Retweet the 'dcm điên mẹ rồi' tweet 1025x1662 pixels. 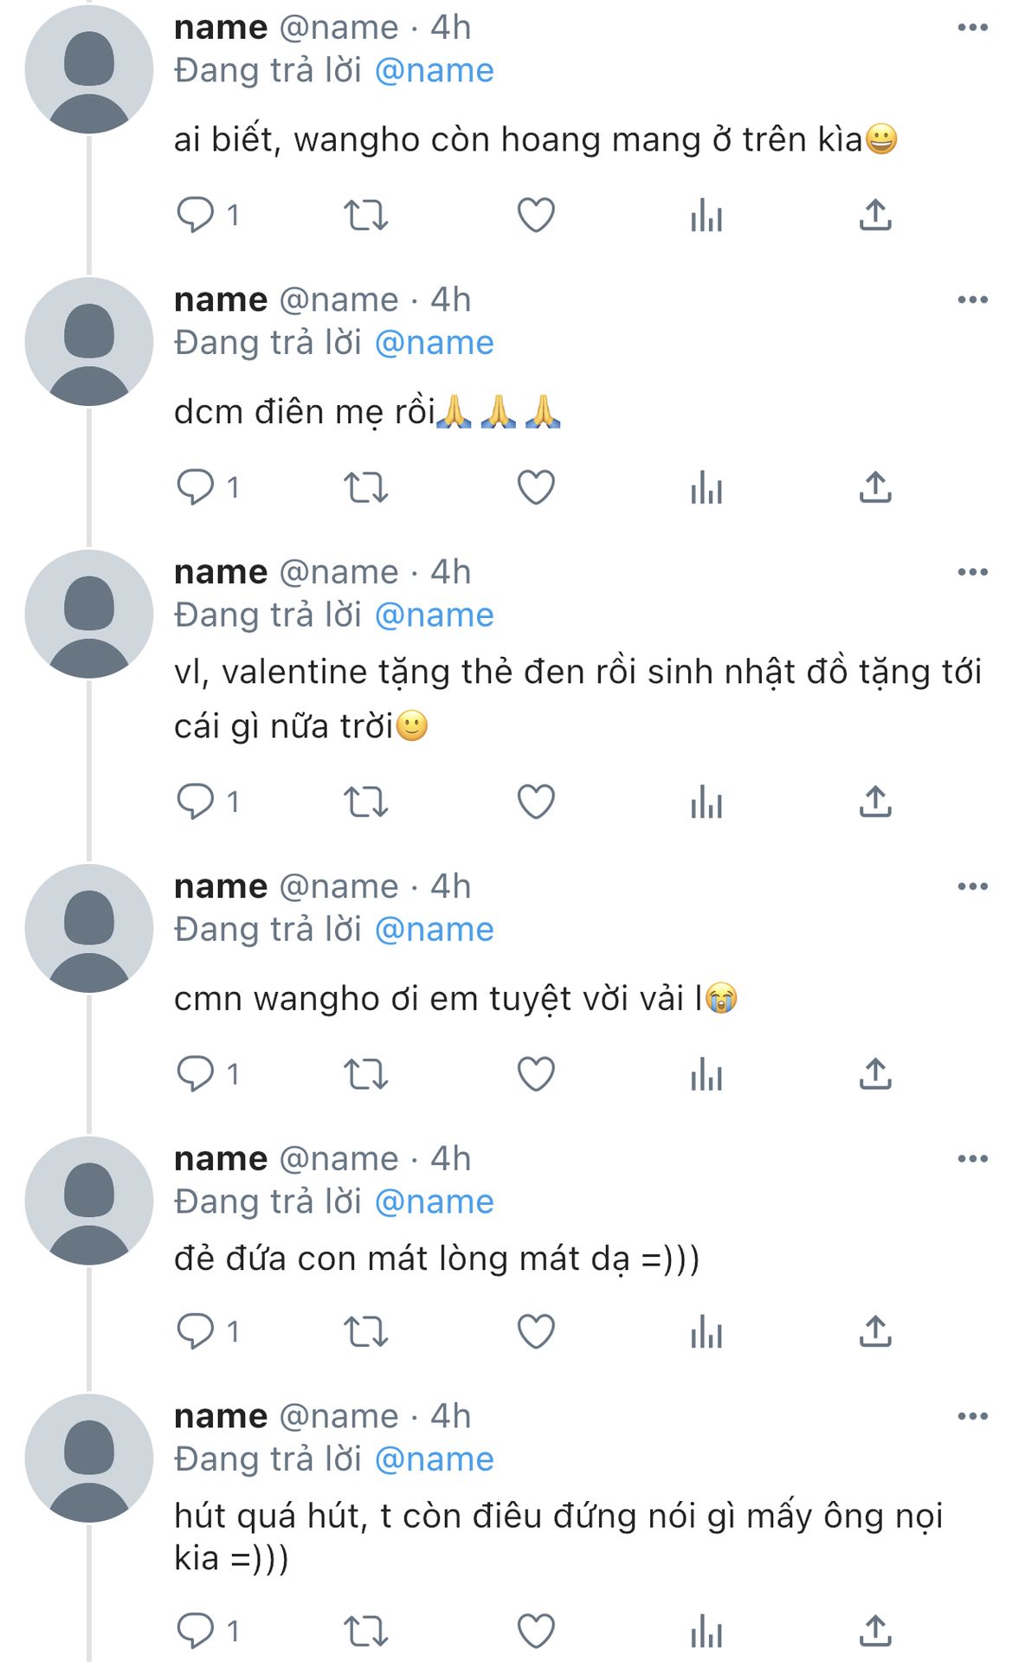[365, 487]
